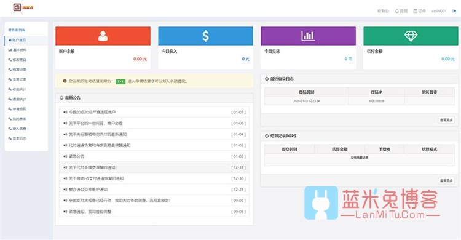Open the 关于代付手续费调整的通知 announcement title
Viewport: 461px width, 240px height.
92,167
